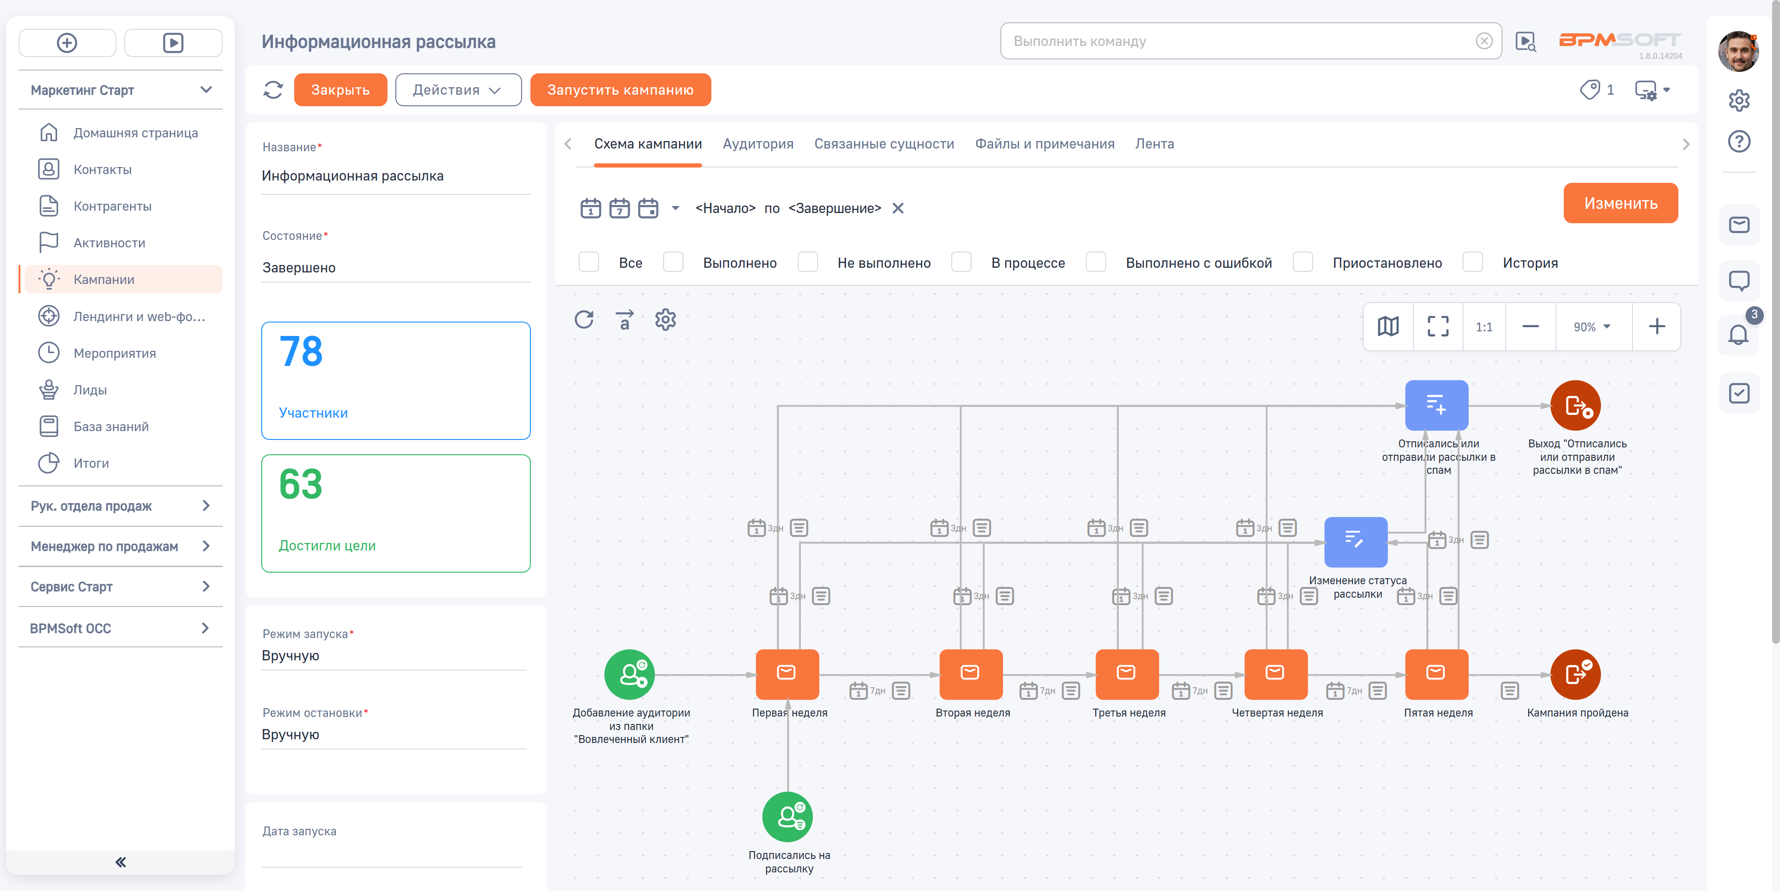
Task: Toggle the История checkbox
Action: 1472,263
